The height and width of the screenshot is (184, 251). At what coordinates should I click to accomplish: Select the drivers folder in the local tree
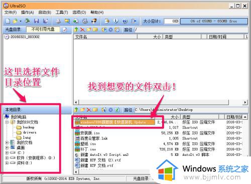point(30,132)
